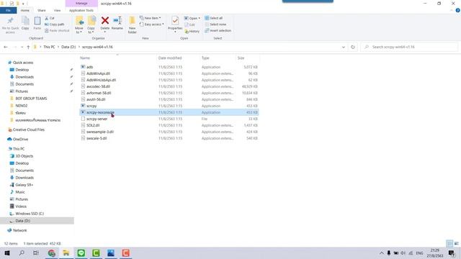Screen dimensions: 461x259
Task: Click Data (D:) in the address bar
Action: pos(68,47)
